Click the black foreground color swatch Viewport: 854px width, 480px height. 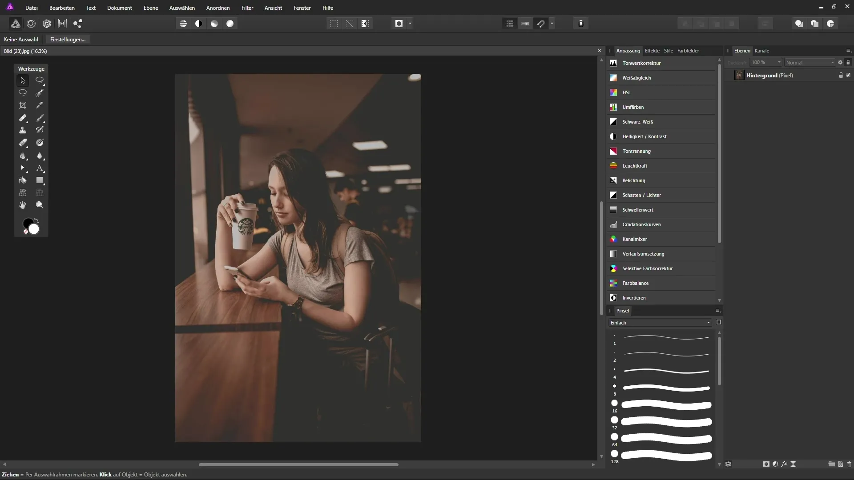27,222
